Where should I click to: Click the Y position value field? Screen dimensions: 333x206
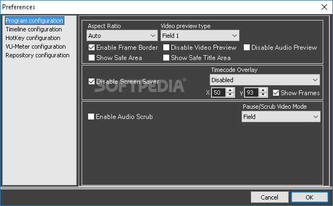252,92
